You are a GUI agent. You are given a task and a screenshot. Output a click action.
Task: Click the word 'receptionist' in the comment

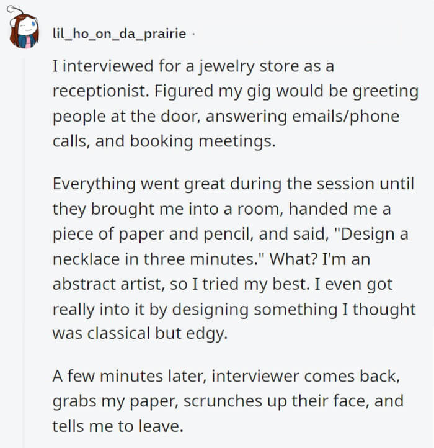92,91
